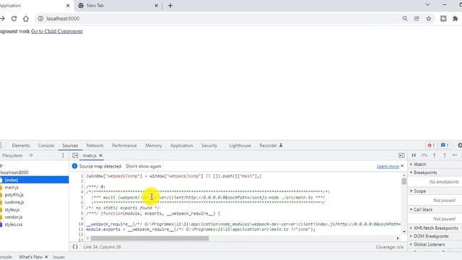Click the address bar showing localhost:8000

(x=218, y=19)
